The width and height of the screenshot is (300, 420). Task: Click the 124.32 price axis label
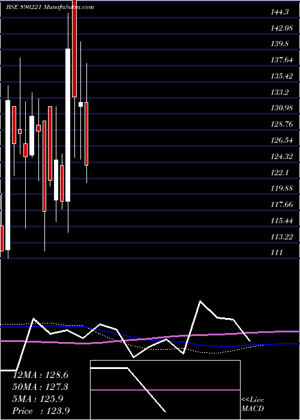[x=282, y=156]
